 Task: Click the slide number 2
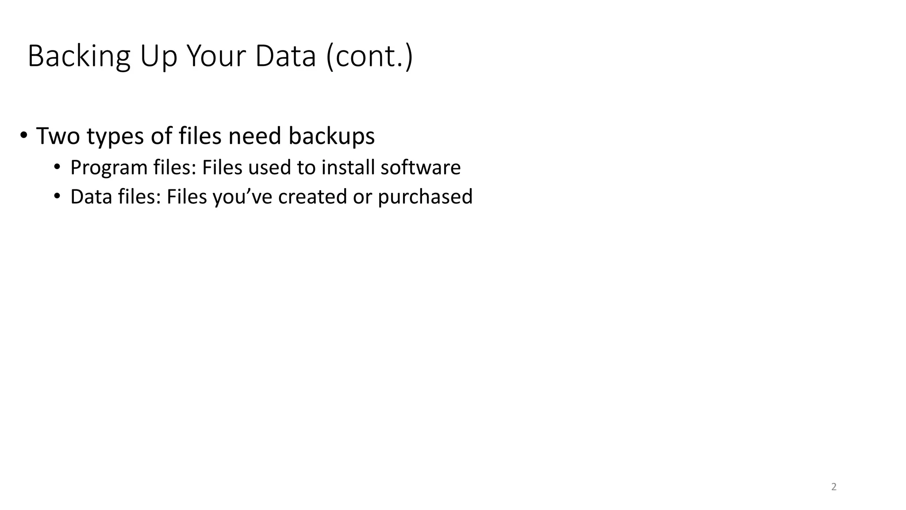pos(834,487)
